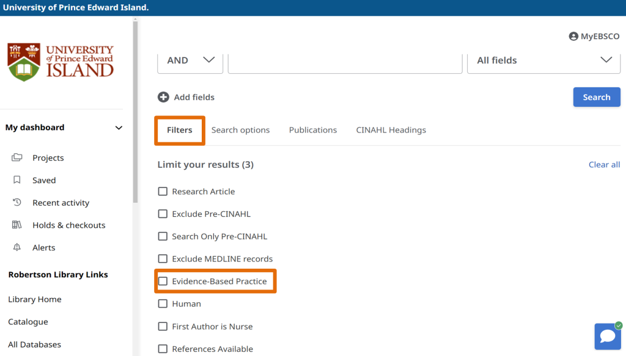Click the empty search term field
This screenshot has height=356, width=626.
pyautogui.click(x=345, y=61)
